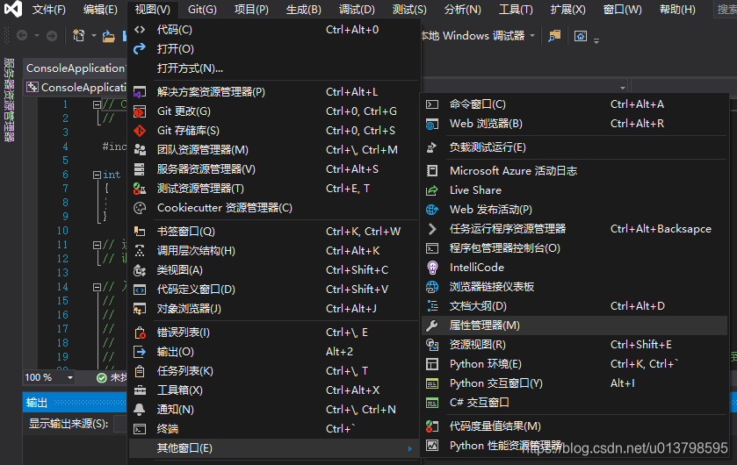The image size is (737, 465).
Task: Select 属性管理器(M) in the submenu
Action: tap(574, 325)
